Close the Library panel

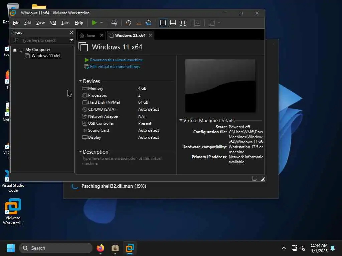[x=71, y=32]
